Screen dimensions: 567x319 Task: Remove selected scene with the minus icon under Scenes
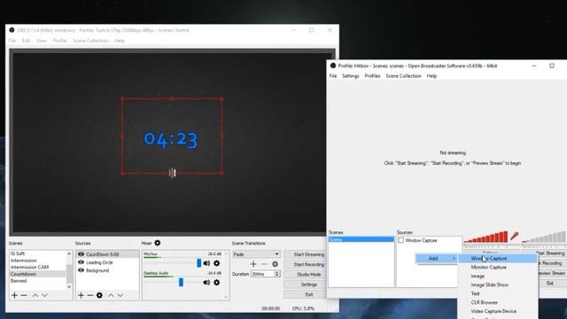(24, 295)
